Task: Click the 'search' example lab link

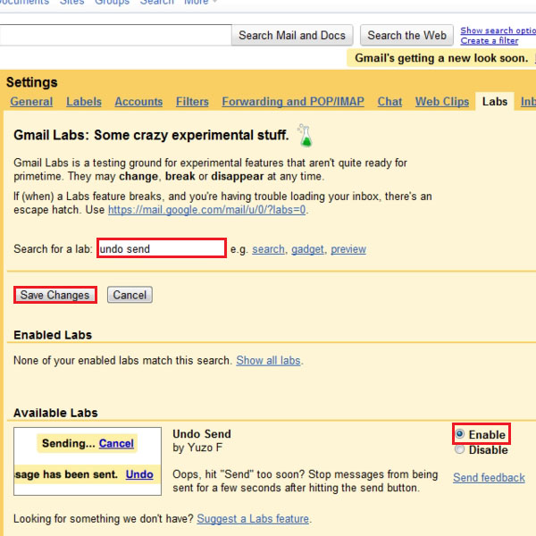Action: pyautogui.click(x=268, y=249)
